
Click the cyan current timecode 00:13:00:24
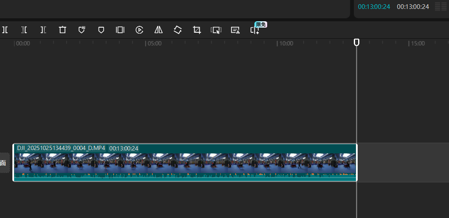click(374, 6)
